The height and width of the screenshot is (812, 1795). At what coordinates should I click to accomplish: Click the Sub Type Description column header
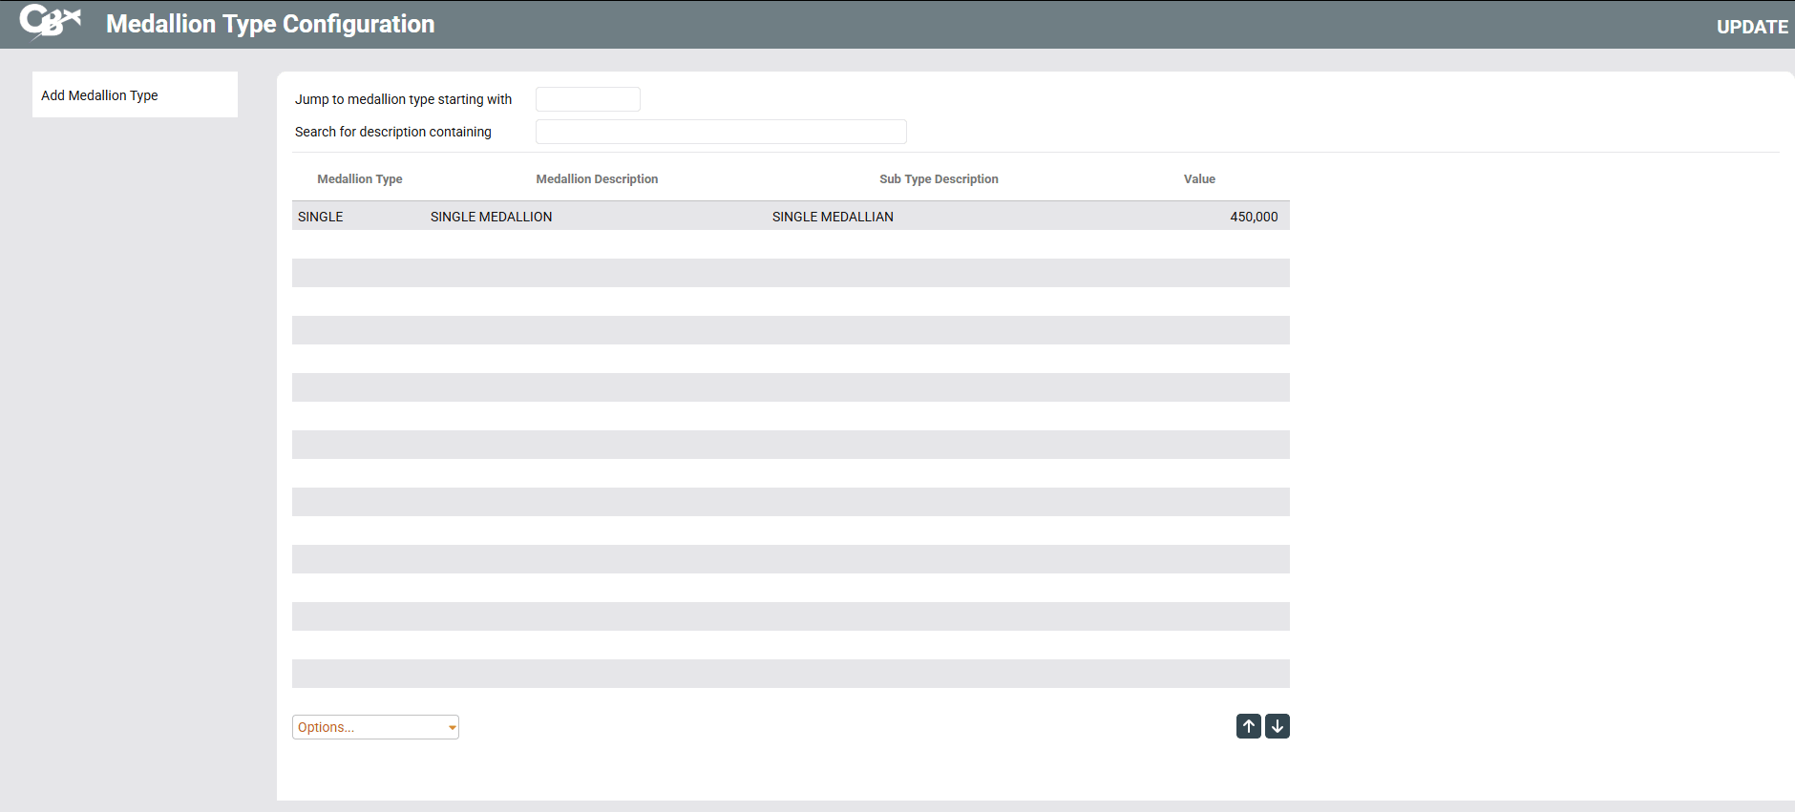pos(938,179)
